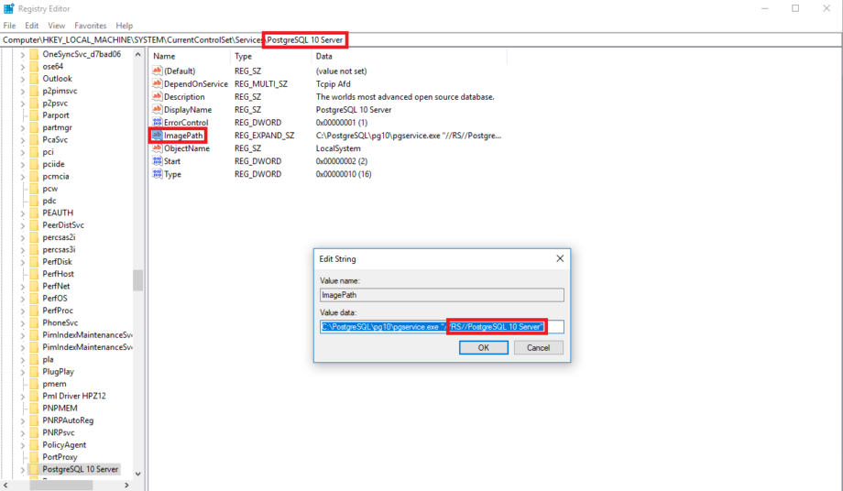The height and width of the screenshot is (491, 843).
Task: Select the PNRPAutoReg key
Action: point(68,420)
